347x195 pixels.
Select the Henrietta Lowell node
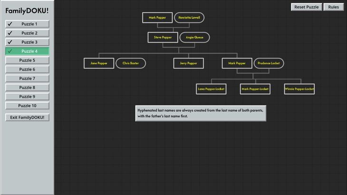(x=189, y=18)
